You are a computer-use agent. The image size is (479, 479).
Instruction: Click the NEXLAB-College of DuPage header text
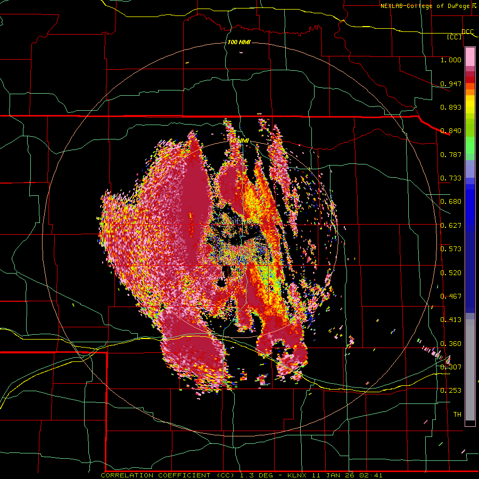point(427,6)
